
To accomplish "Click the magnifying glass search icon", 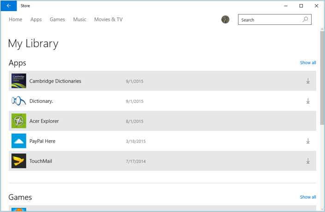I will coord(305,19).
